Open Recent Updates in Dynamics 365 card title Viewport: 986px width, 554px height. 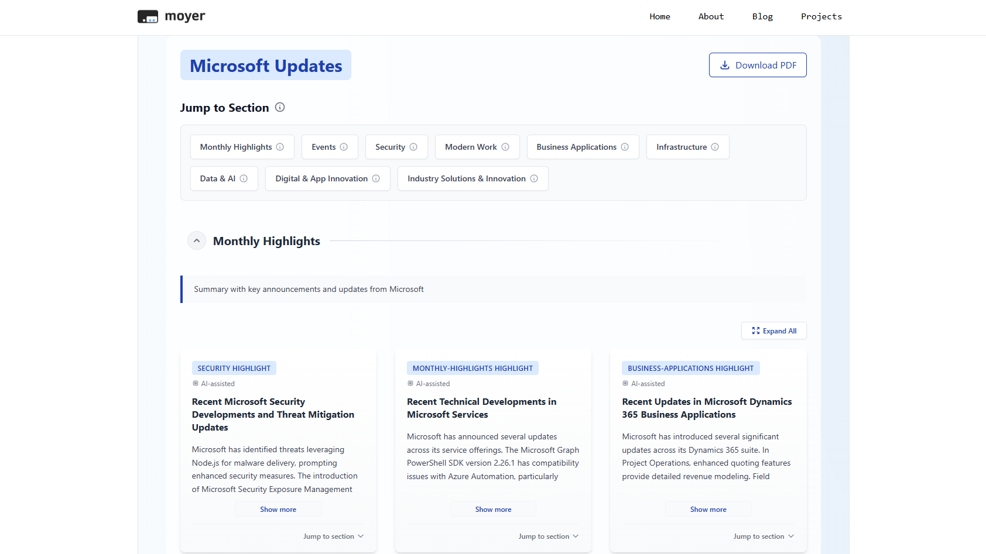coord(707,408)
